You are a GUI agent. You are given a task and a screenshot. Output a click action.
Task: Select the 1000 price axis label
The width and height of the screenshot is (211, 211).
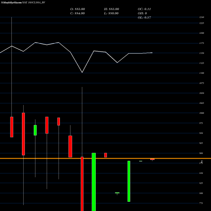tap(202, 113)
